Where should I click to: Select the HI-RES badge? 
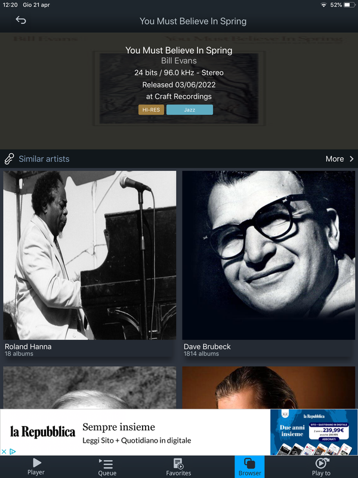tap(152, 110)
